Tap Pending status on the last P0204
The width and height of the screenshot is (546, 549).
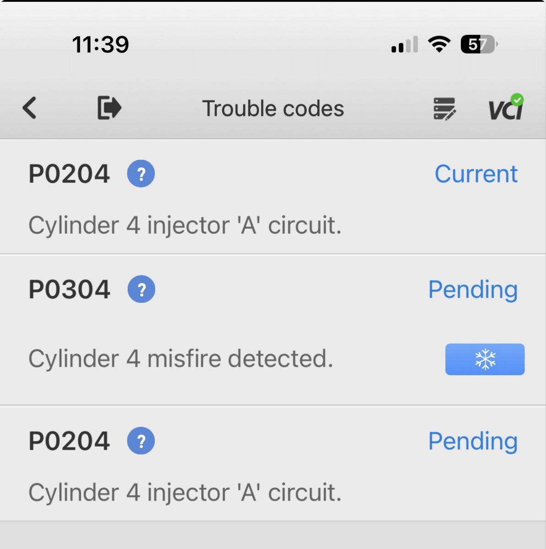[473, 441]
